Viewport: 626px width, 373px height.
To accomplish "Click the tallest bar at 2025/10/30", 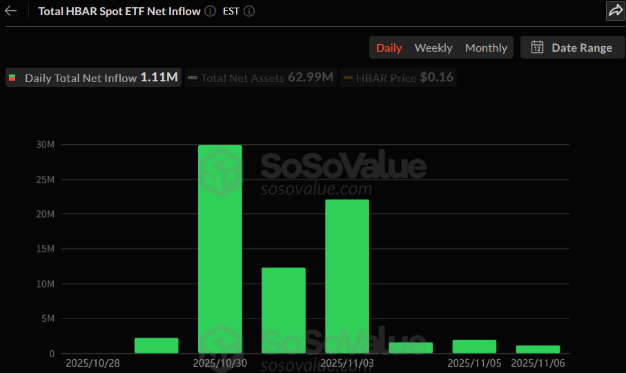I will pyautogui.click(x=220, y=248).
